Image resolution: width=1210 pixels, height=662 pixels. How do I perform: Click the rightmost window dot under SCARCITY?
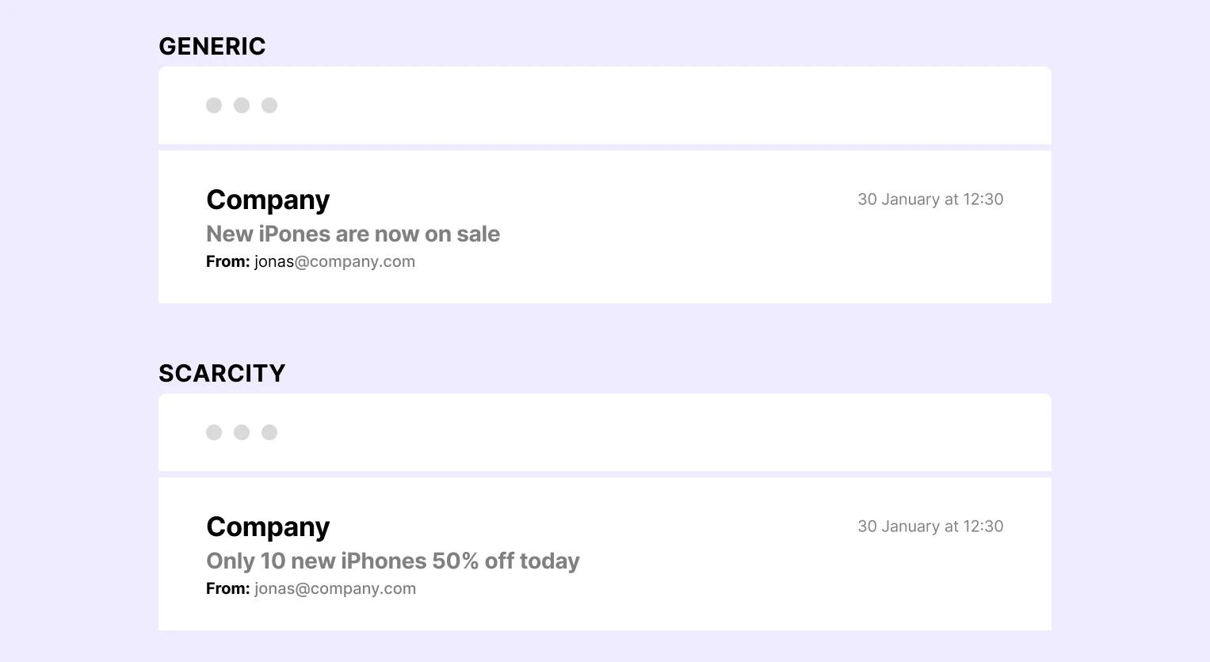[269, 432]
